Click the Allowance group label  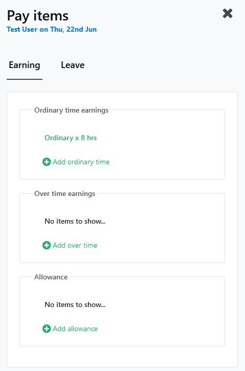pos(51,277)
